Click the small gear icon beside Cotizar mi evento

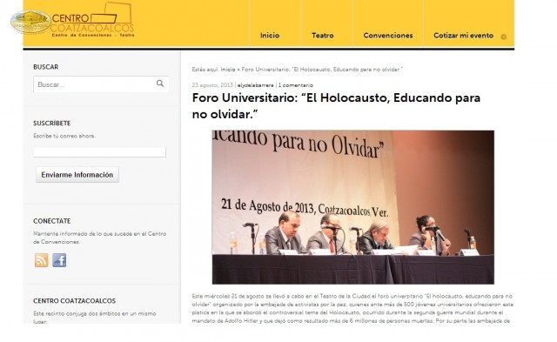click(503, 37)
